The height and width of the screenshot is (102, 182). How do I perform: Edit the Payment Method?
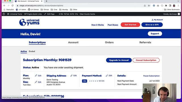(109, 76)
